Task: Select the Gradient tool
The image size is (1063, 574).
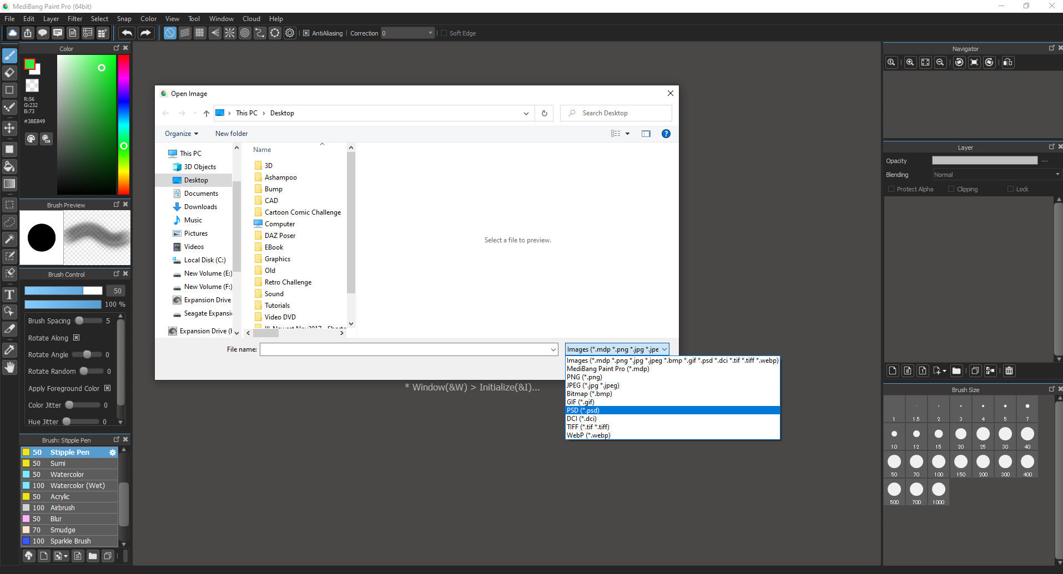Action: [x=9, y=184]
